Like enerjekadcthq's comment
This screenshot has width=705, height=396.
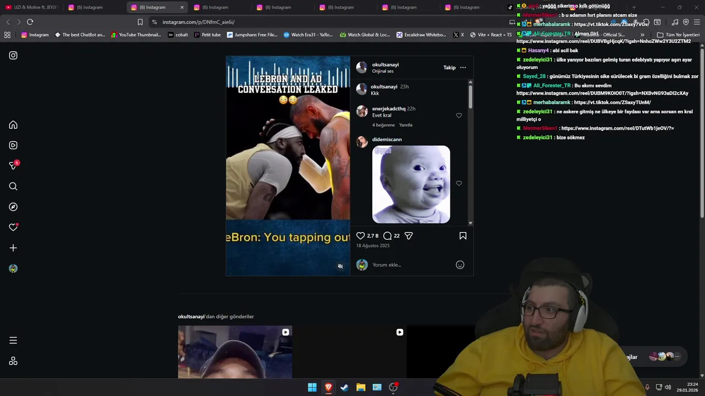459,116
